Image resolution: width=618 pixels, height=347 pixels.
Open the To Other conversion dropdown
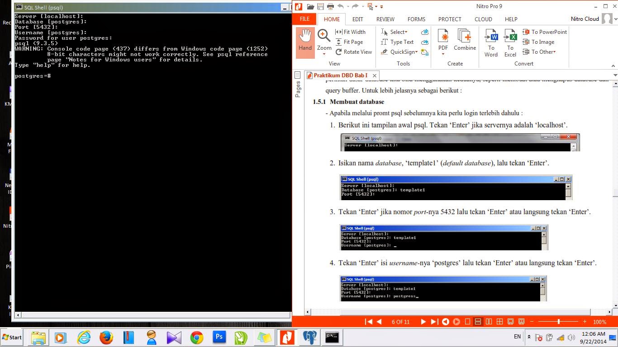pyautogui.click(x=555, y=52)
